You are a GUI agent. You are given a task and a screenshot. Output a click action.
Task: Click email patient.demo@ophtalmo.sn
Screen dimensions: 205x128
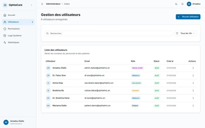coord(97,106)
